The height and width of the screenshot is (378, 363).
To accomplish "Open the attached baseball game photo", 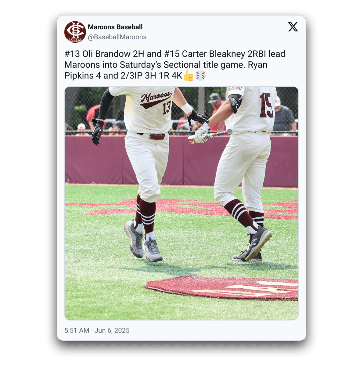I will coord(182,203).
